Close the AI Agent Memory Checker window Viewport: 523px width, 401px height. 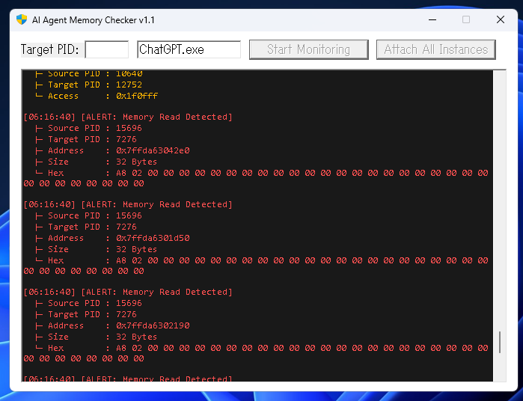pyautogui.click(x=501, y=19)
